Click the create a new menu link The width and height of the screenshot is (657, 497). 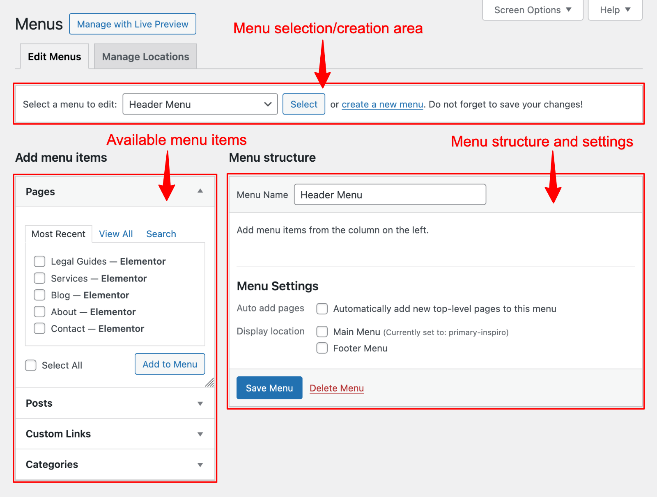pos(382,104)
